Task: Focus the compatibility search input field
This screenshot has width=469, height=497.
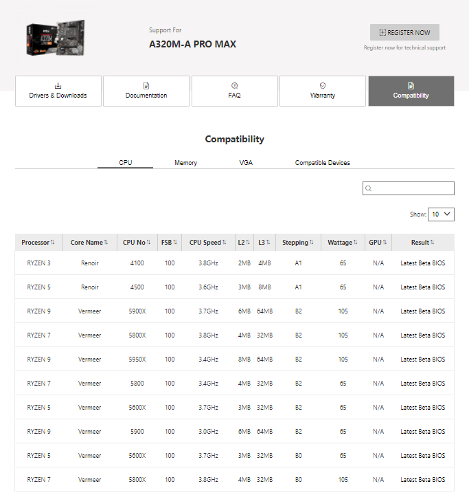Action: tap(409, 188)
